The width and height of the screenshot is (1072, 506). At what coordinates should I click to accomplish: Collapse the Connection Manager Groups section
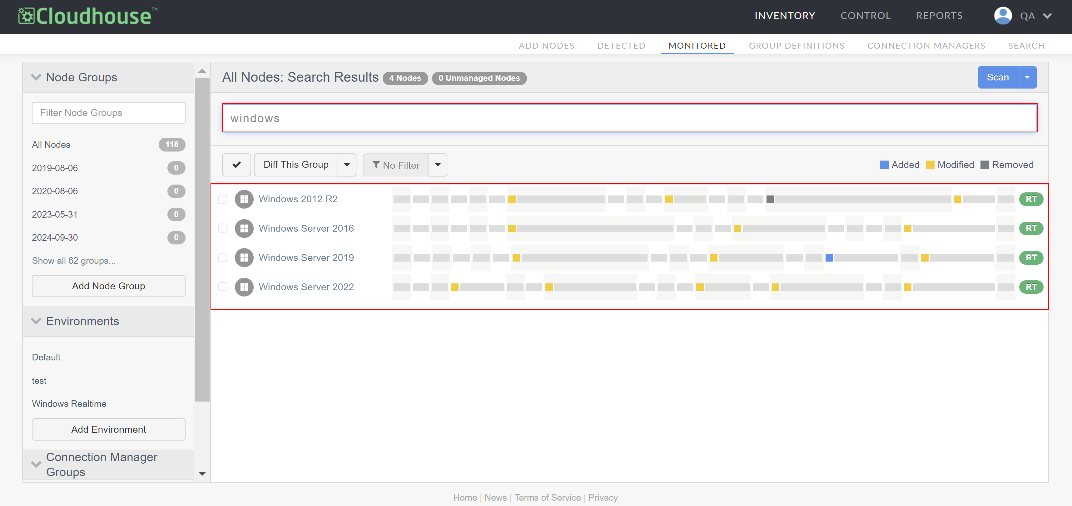click(x=36, y=465)
